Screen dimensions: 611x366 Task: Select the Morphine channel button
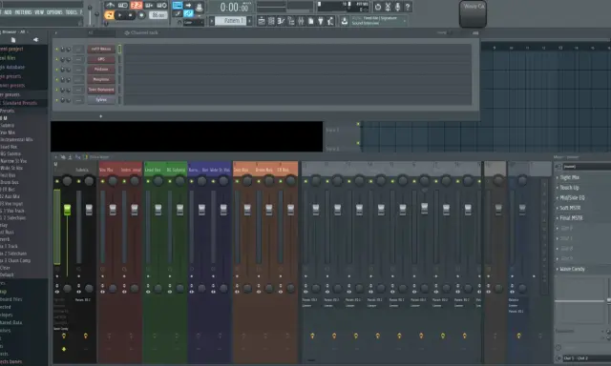101,79
